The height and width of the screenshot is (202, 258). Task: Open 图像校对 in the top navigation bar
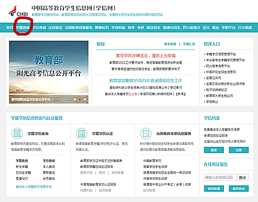pyautogui.click(x=102, y=27)
